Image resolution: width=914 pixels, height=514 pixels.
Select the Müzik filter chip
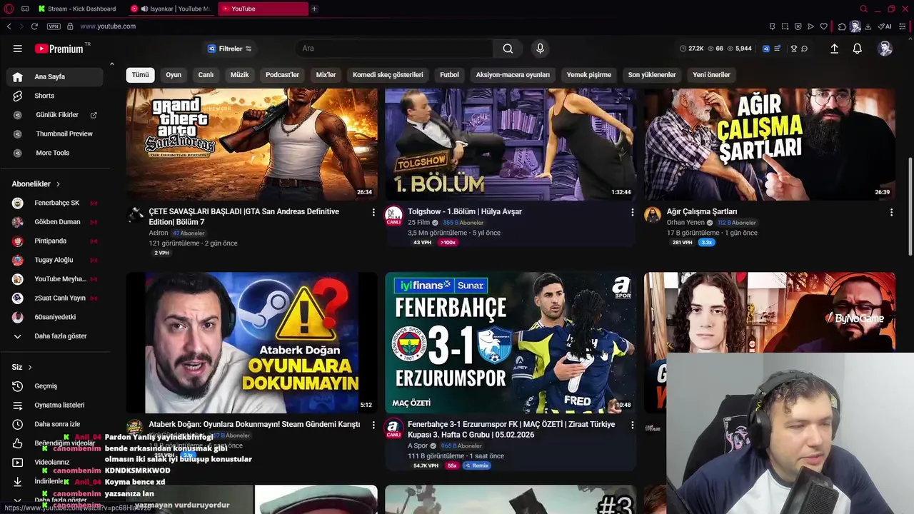(239, 75)
